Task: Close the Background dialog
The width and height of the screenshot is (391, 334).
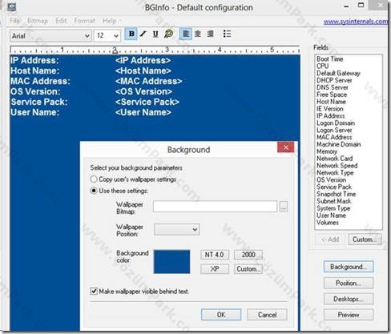Action: pyautogui.click(x=286, y=147)
